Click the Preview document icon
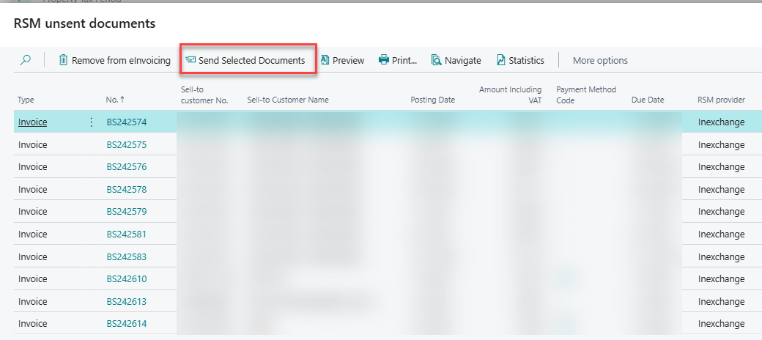This screenshot has height=340, width=762. (325, 60)
